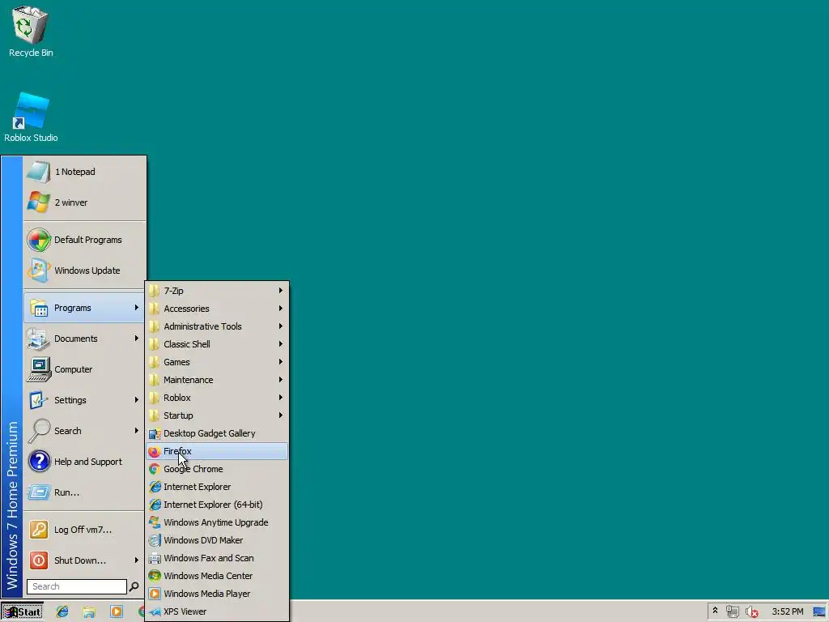Viewport: 829px width, 622px height.
Task: Click the network tray icon
Action: 732,612
